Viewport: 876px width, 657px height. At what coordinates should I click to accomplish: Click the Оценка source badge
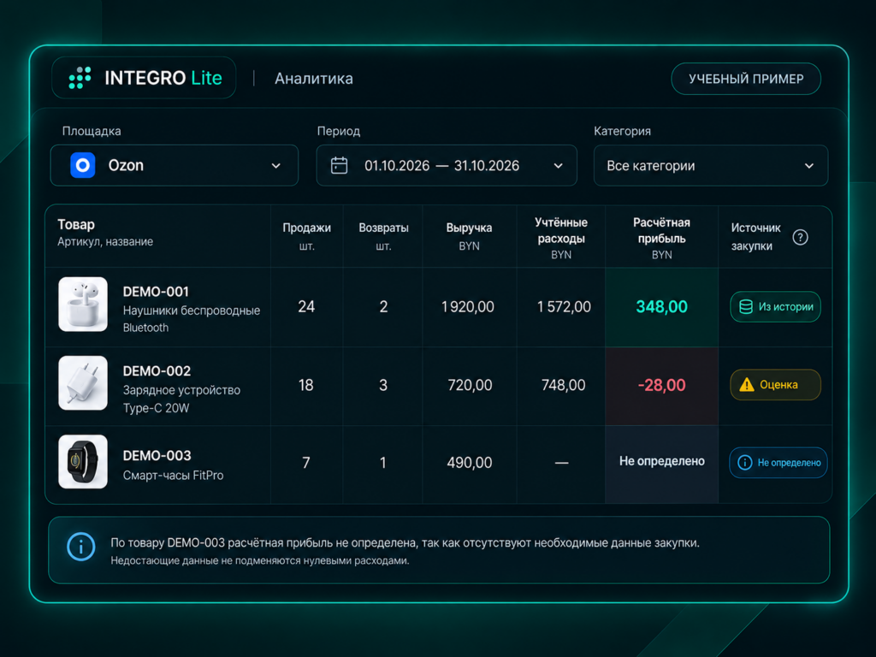point(775,385)
